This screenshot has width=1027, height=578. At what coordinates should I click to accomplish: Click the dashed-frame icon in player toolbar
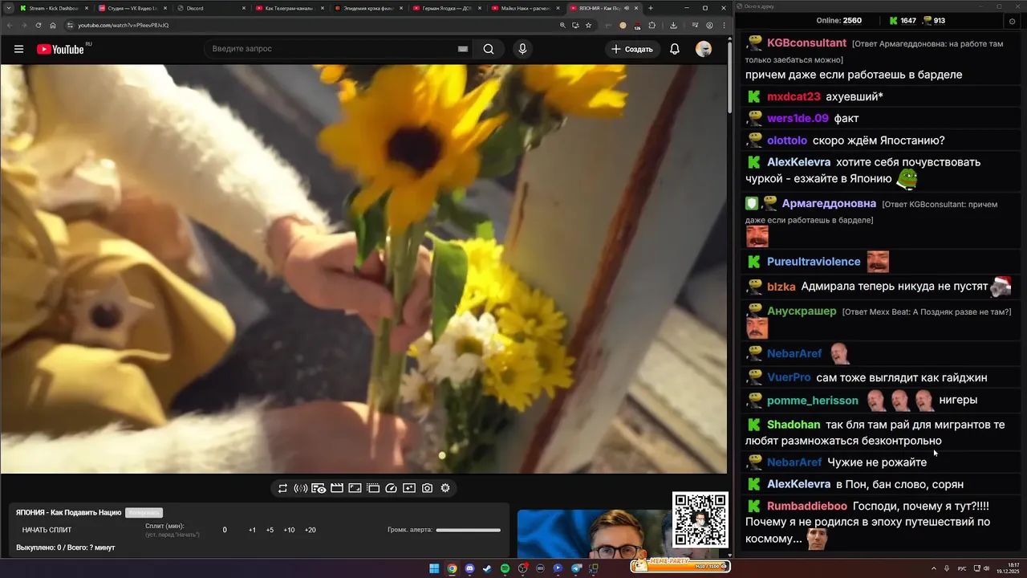point(373,488)
